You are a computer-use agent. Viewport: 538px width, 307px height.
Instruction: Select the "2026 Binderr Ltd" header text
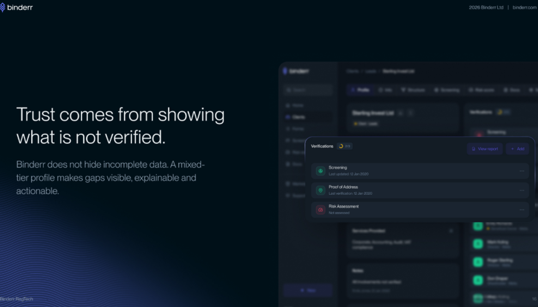tap(486, 7)
